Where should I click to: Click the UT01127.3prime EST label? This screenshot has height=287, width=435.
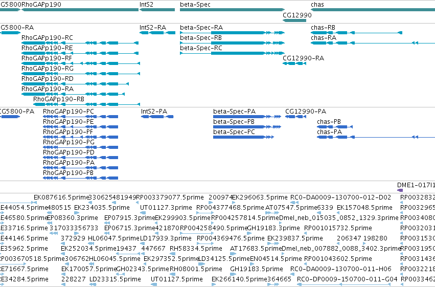point(166,208)
